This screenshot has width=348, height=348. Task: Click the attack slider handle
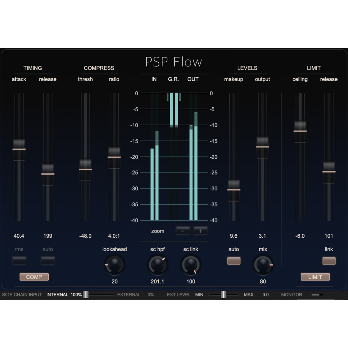pos(19,149)
